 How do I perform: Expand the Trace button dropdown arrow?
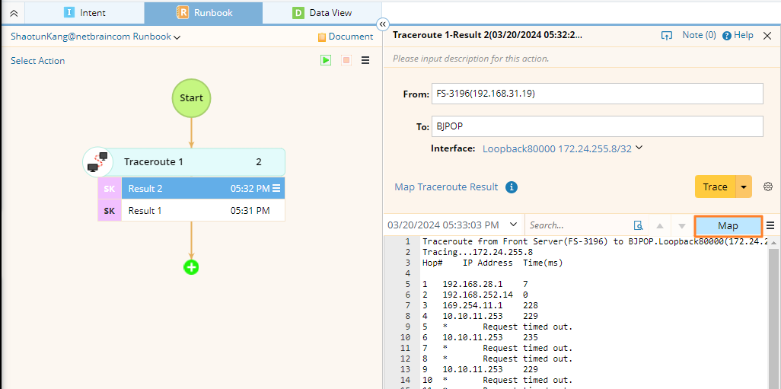[x=744, y=187]
